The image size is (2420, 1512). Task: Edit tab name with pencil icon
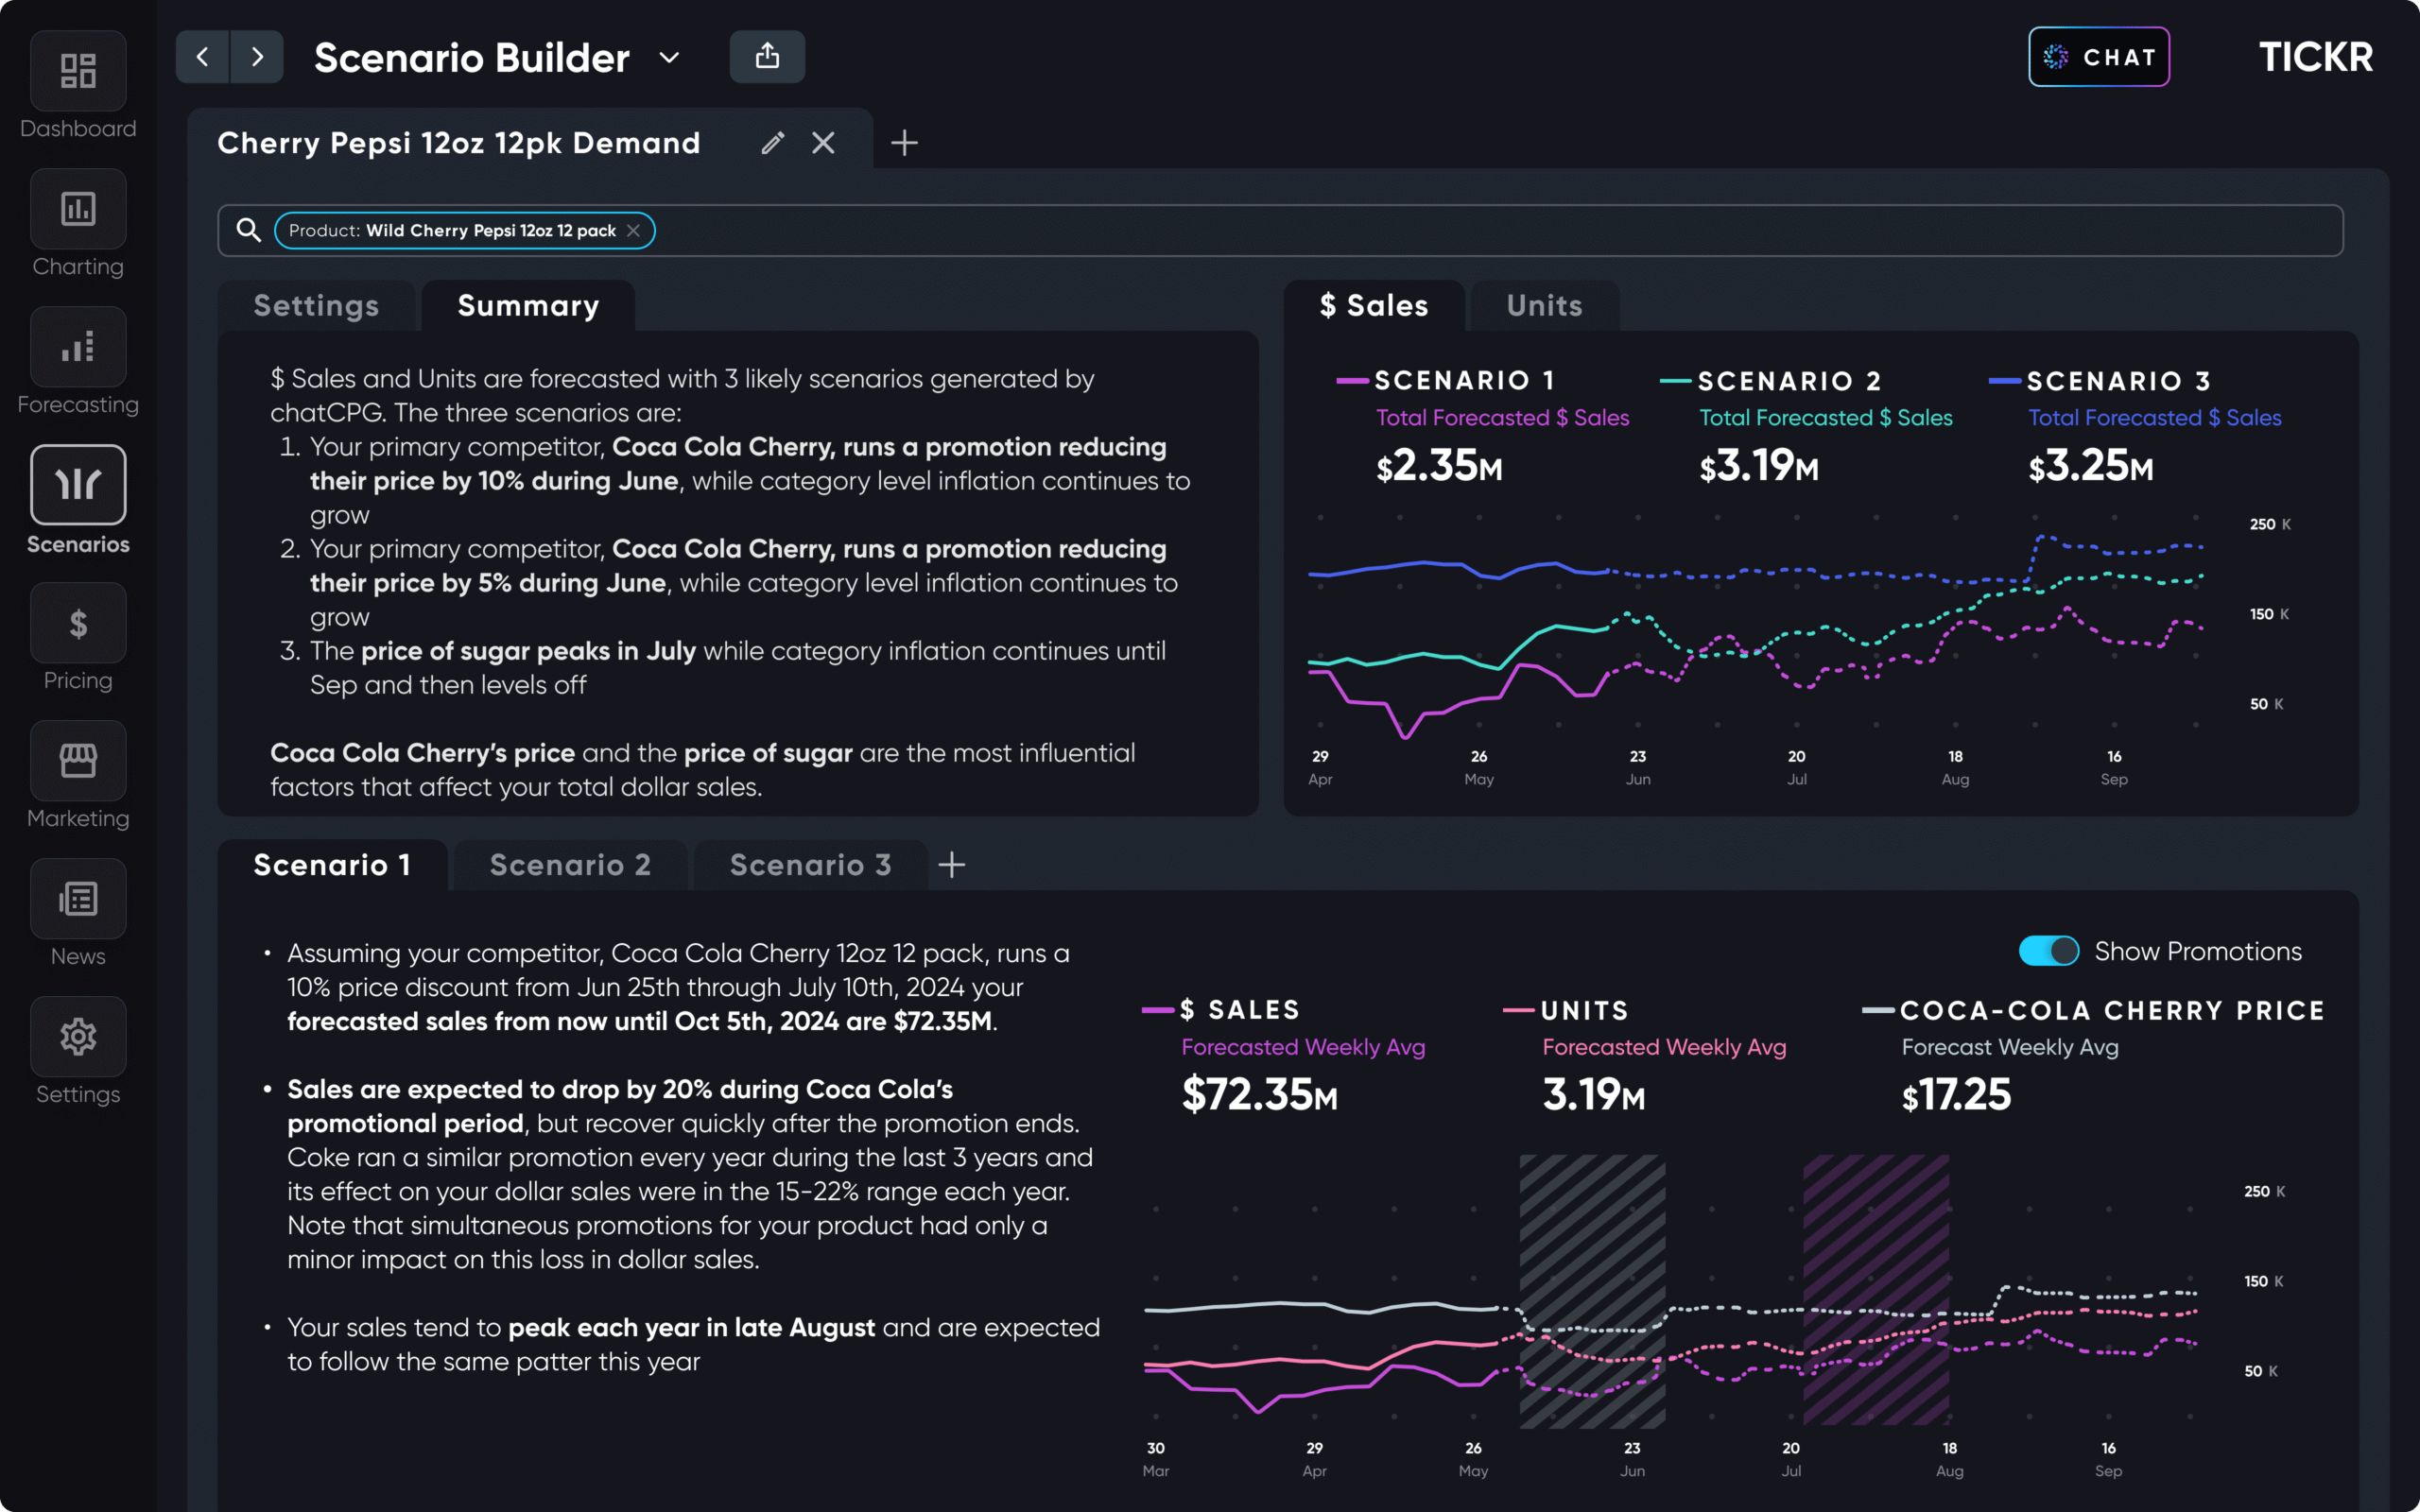pyautogui.click(x=772, y=143)
